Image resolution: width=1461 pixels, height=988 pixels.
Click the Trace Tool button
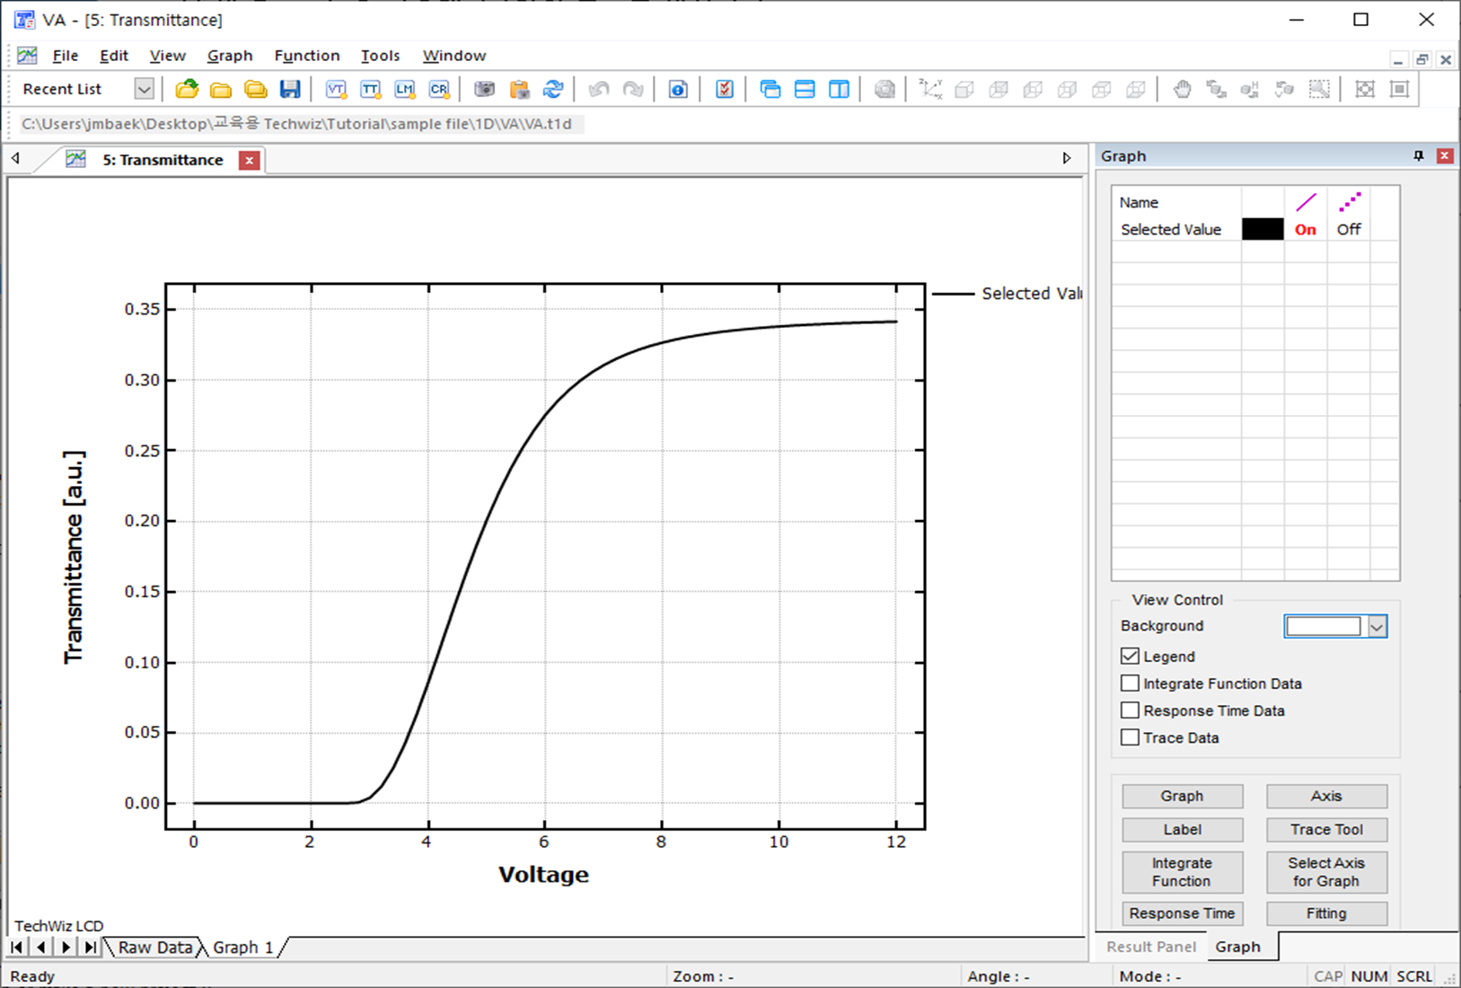point(1326,830)
